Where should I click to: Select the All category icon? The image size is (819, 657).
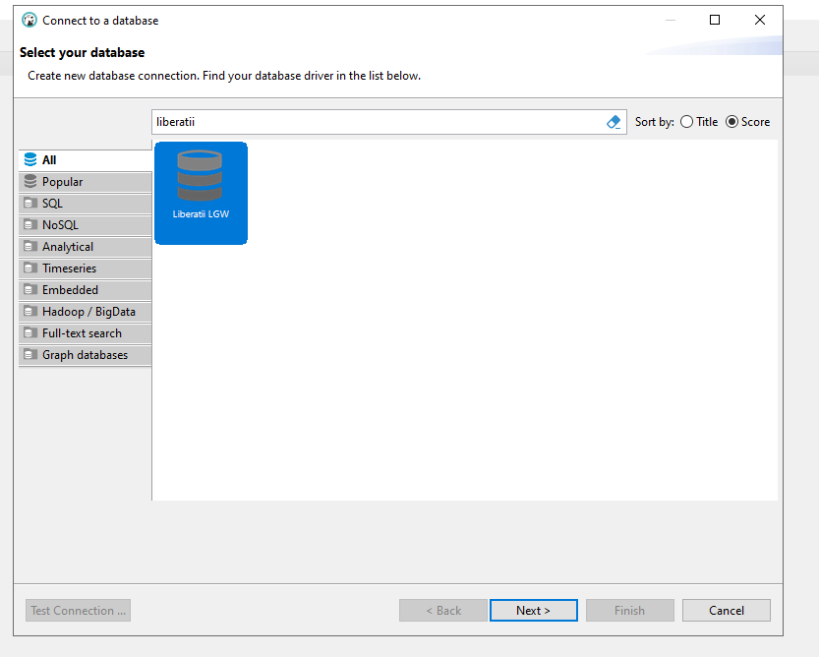[x=30, y=159]
